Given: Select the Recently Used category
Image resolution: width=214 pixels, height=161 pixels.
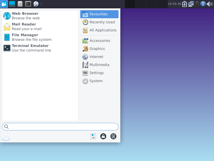Looking at the screenshot, I should pyautogui.click(x=99, y=22).
